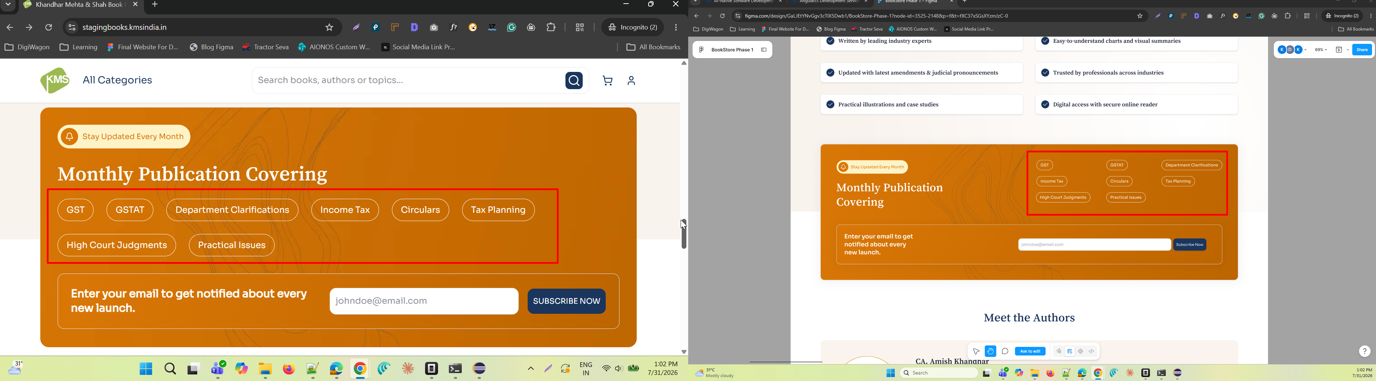Show hidden system tray icons chevron
This screenshot has height=381, width=1376.
click(x=531, y=369)
